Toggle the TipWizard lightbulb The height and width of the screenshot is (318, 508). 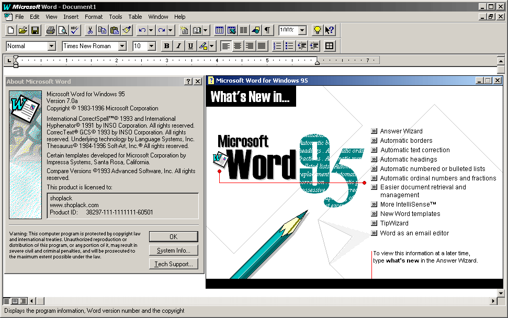318,30
